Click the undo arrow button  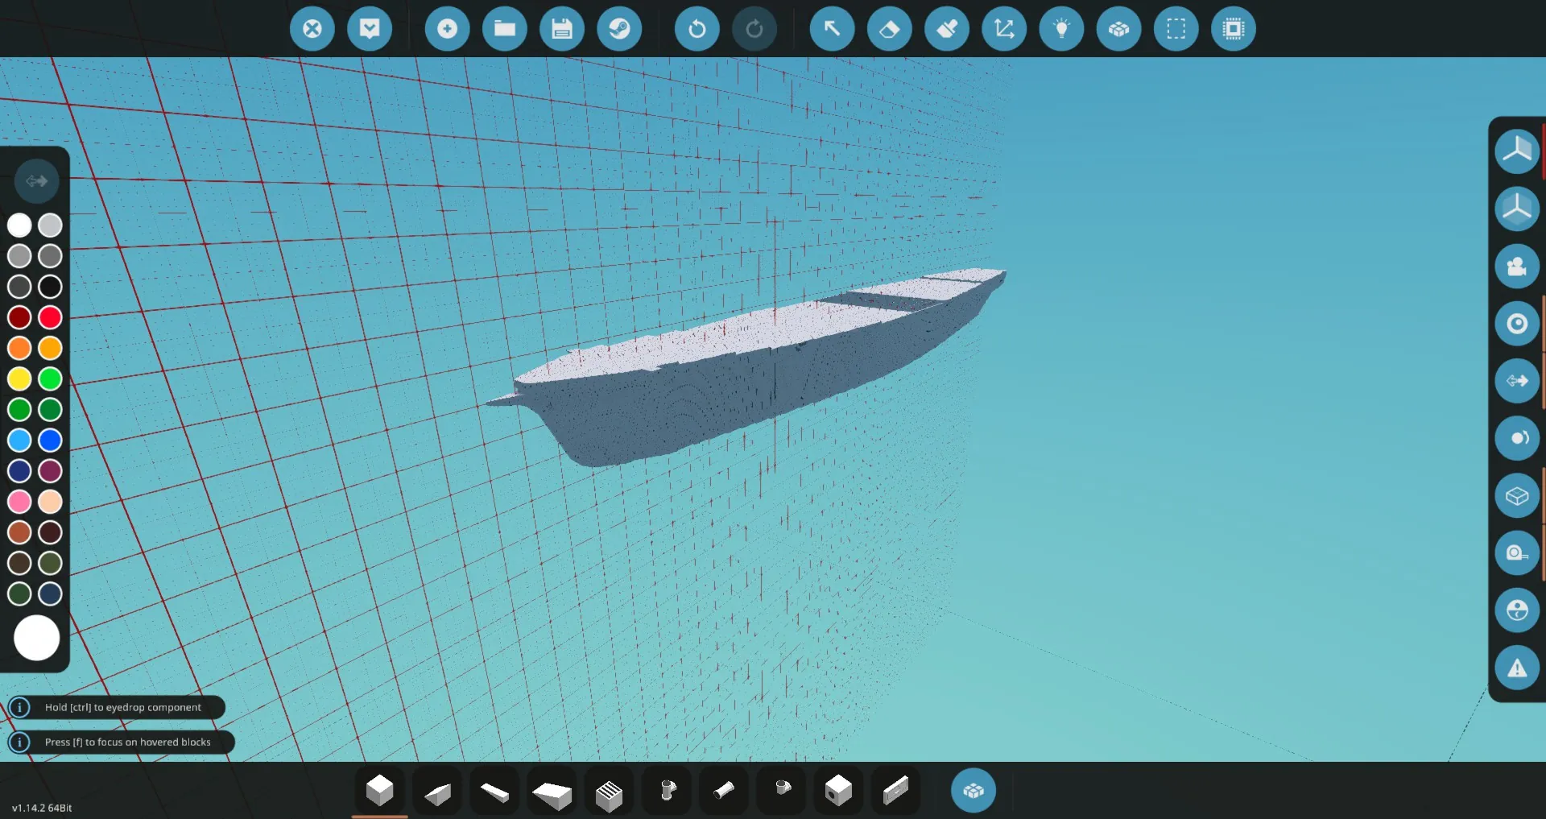697,29
